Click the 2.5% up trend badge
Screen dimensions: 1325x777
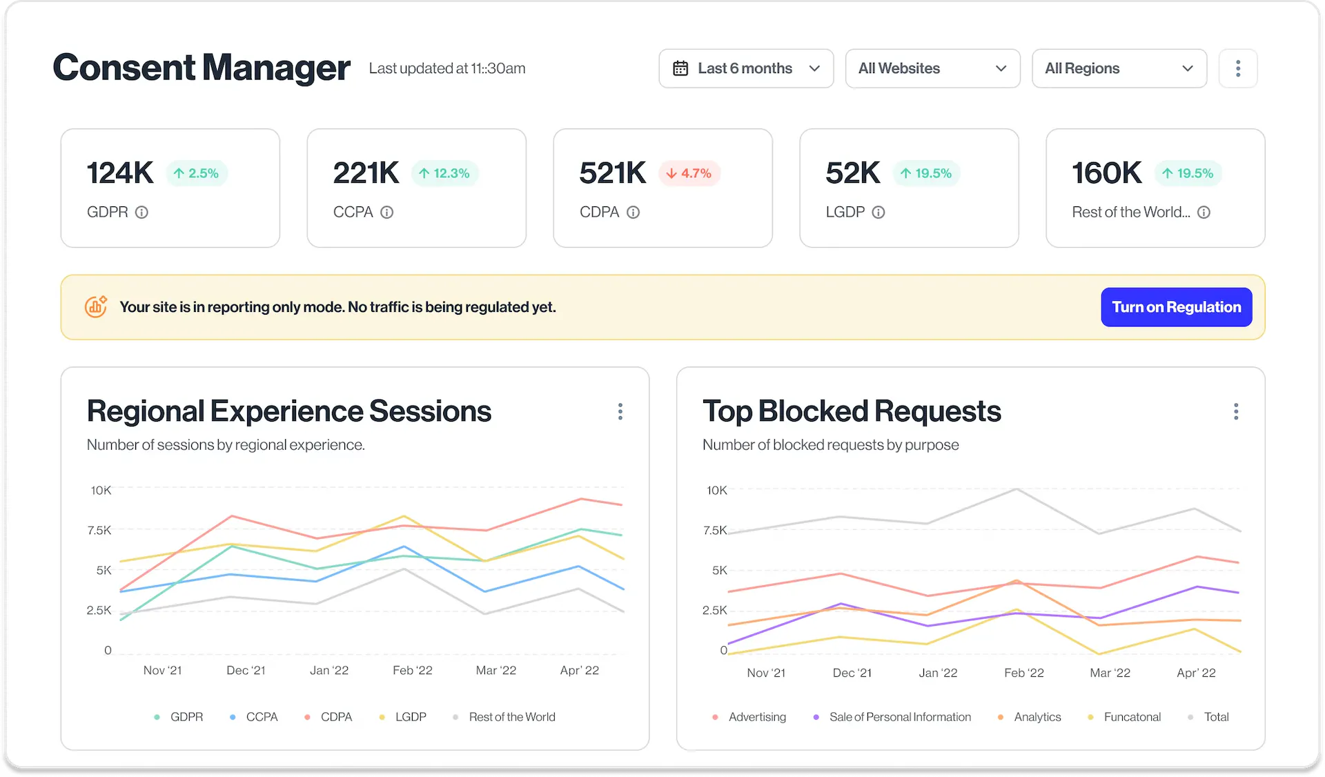197,173
